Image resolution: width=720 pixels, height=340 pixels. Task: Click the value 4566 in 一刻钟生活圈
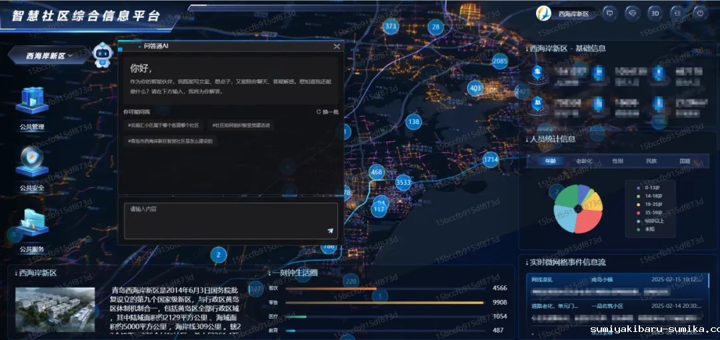(x=499, y=288)
